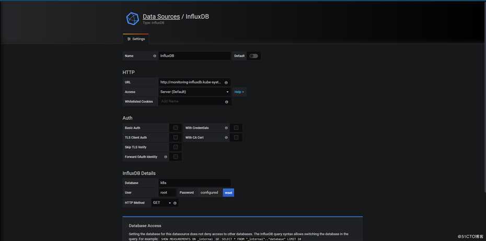
Task: Open the HTTP Method GET dropdown
Action: pos(162,203)
